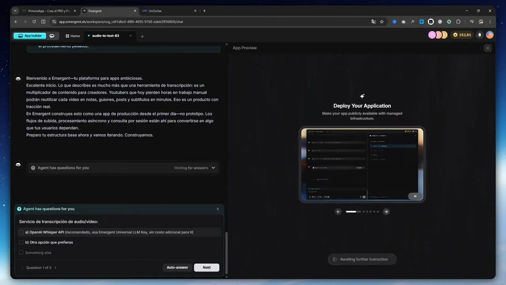Go to next slide in carousel

click(386, 212)
